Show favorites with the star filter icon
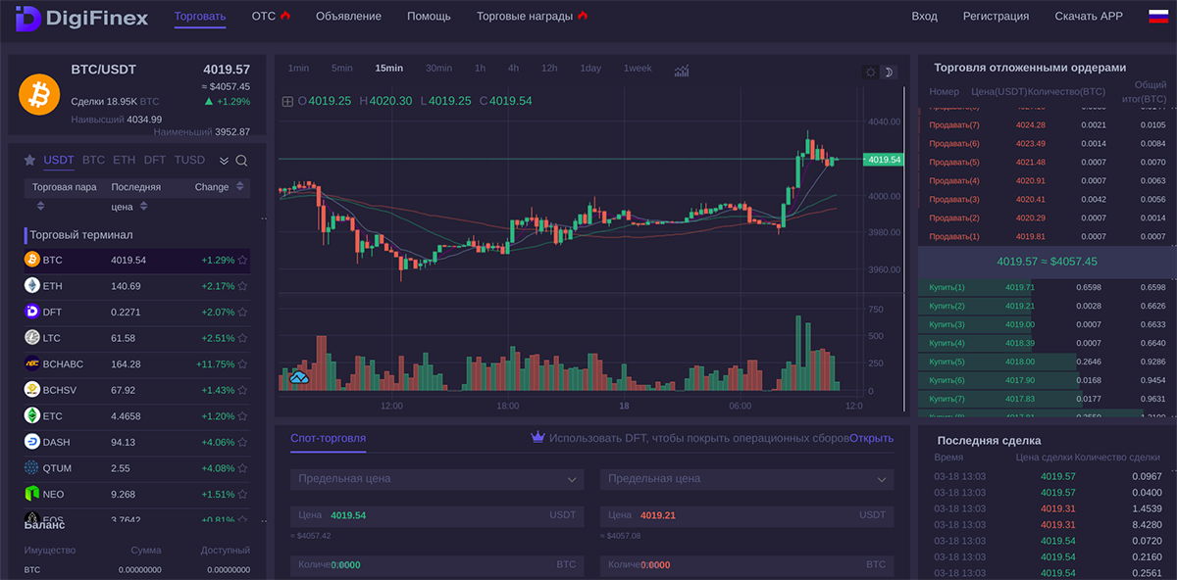Image resolution: width=1177 pixels, height=580 pixels. 29,161
